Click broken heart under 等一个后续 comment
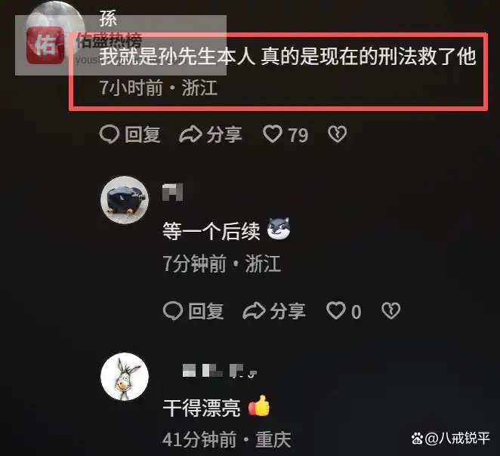This screenshot has width=500, height=456. (x=391, y=311)
